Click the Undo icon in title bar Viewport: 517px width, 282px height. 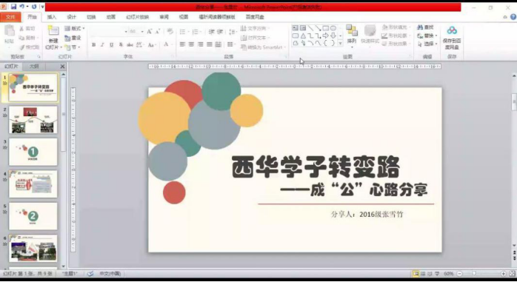21,7
